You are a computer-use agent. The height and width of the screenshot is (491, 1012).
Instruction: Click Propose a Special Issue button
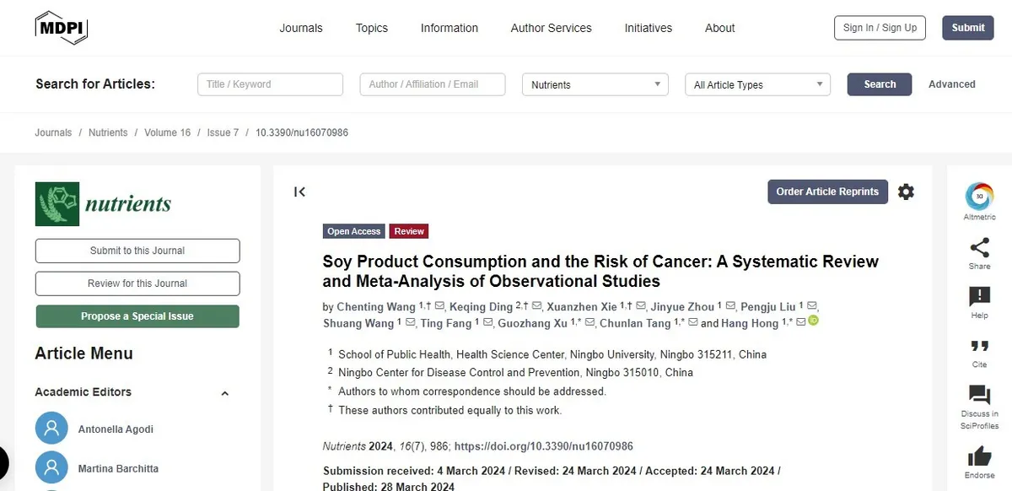pos(137,316)
